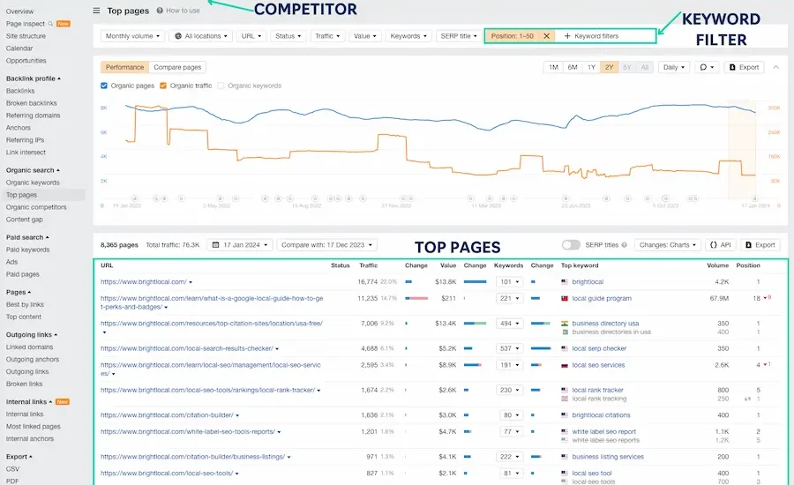794x485 pixels.
Task: Uncheck the Organic pages checkbox
Action: [105, 86]
